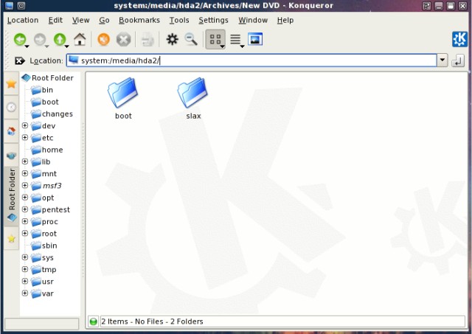
Task: Open the Help menu
Action: 285,20
